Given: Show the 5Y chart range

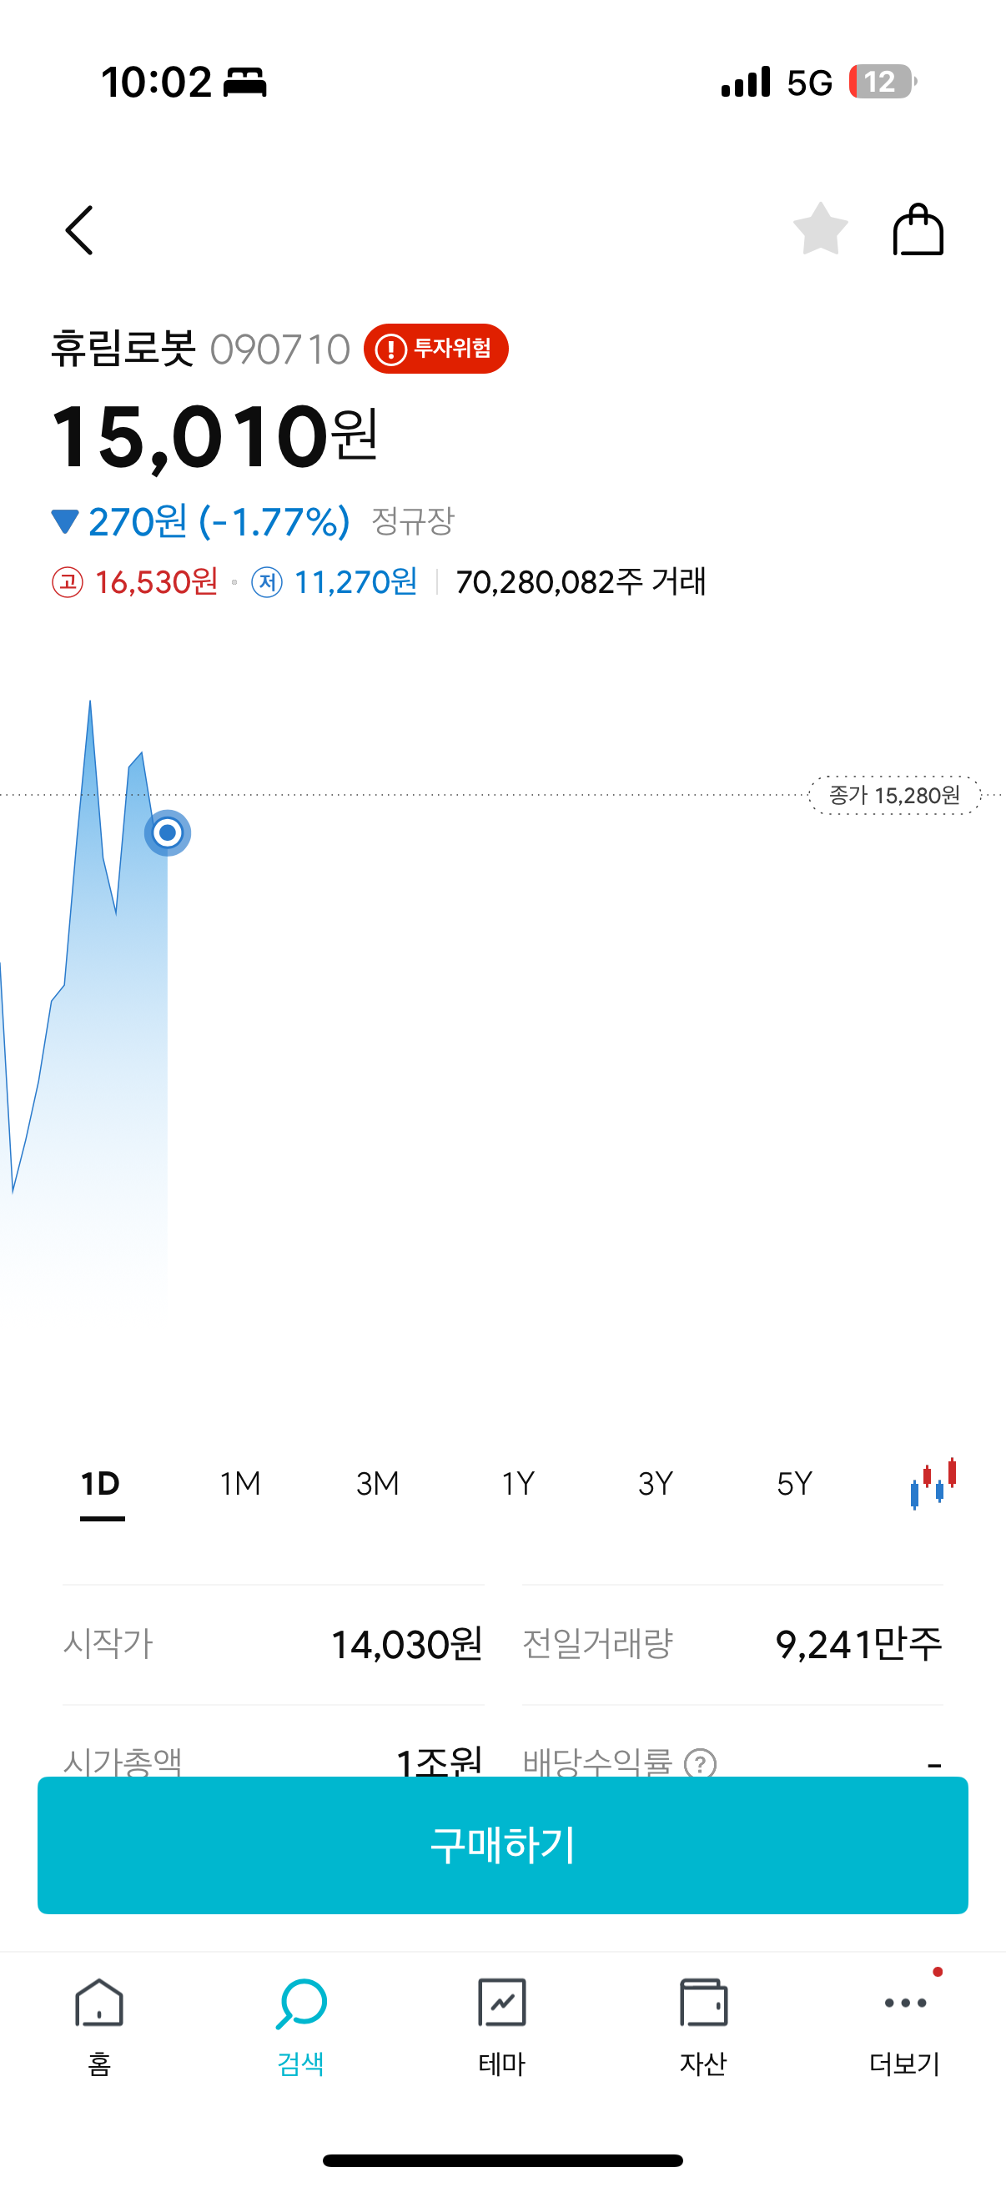Looking at the screenshot, I should 795,1484.
